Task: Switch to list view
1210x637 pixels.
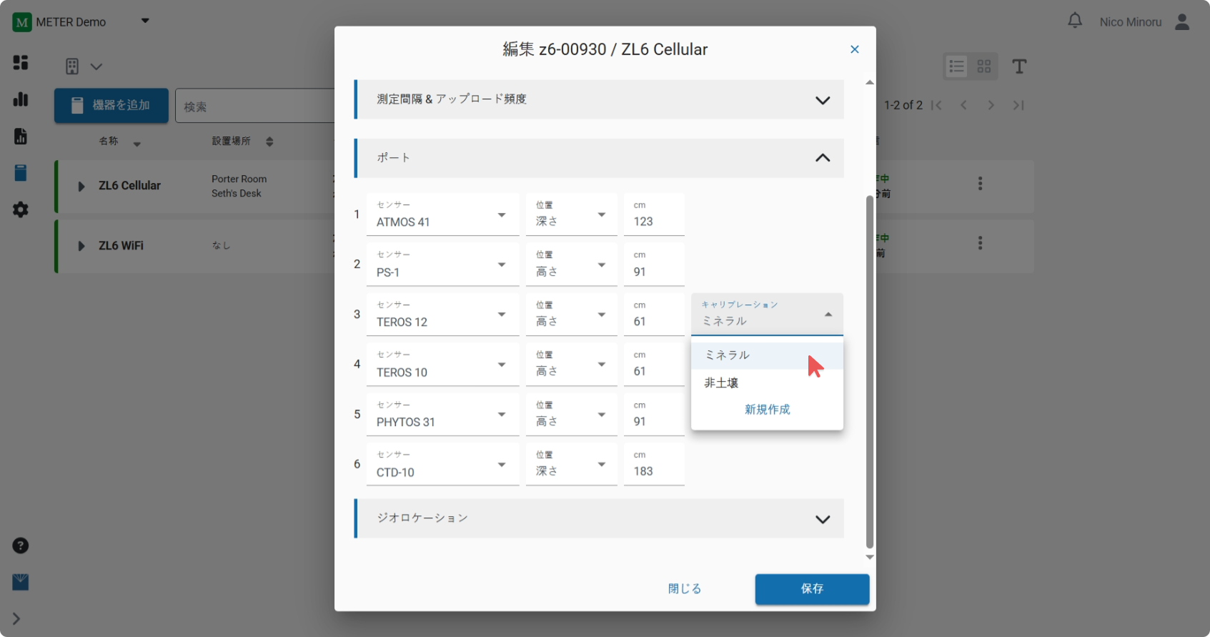Action: coord(957,66)
